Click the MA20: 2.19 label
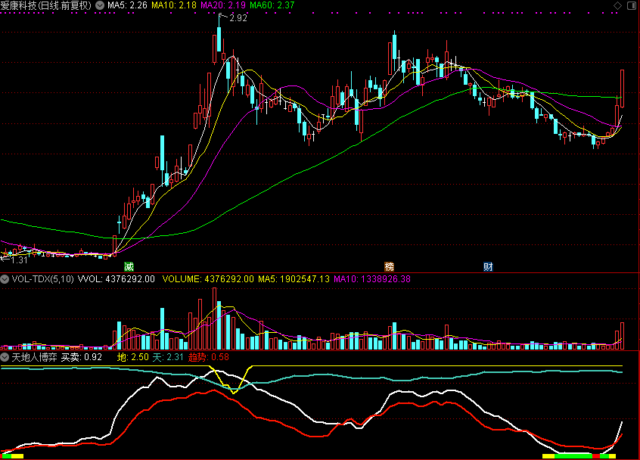Screen dimensions: 640x460 (223, 5)
